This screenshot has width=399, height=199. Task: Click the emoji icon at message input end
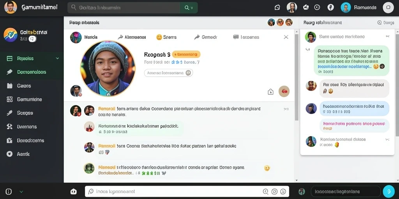pos(283,192)
